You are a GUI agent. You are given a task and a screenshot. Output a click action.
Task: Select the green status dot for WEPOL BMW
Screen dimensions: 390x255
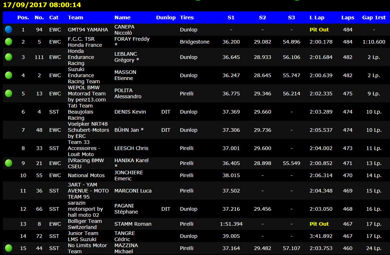click(x=8, y=94)
